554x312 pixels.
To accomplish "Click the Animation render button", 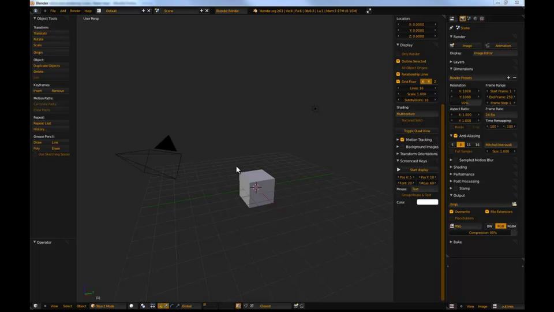I will click(x=501, y=46).
